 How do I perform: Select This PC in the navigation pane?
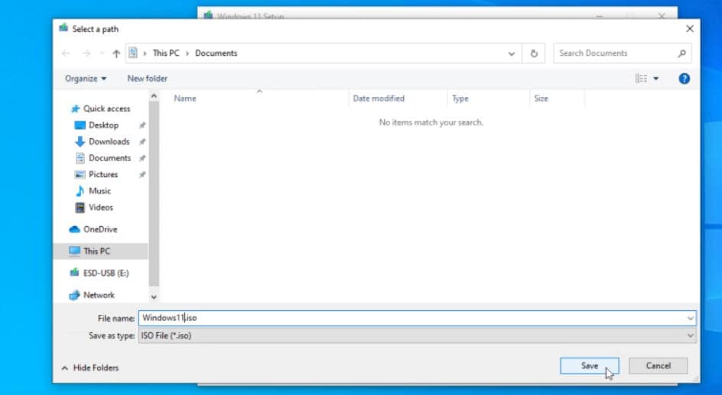96,251
